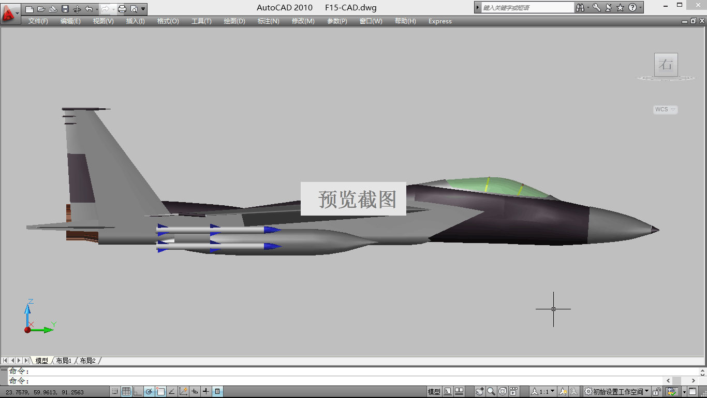The height and width of the screenshot is (398, 707).
Task: Open the Help question mark dropdown arrow
Action: pos(640,8)
